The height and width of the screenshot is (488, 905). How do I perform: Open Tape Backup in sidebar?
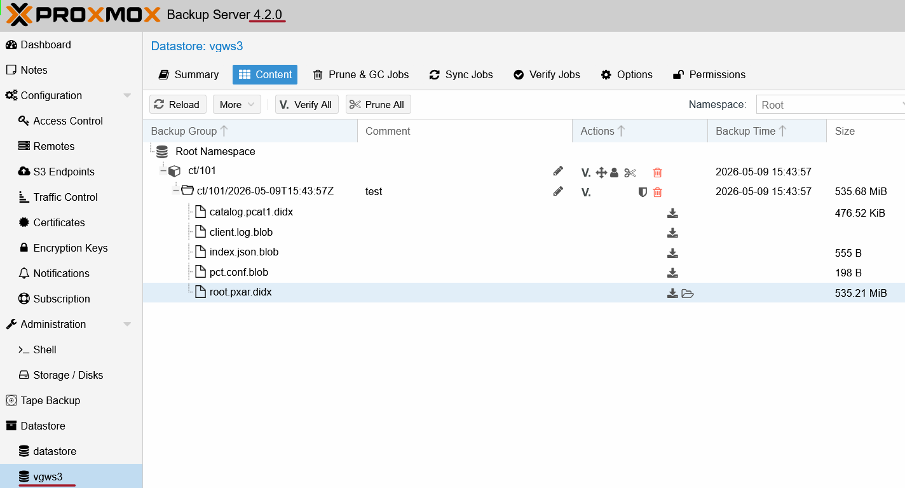point(71,400)
